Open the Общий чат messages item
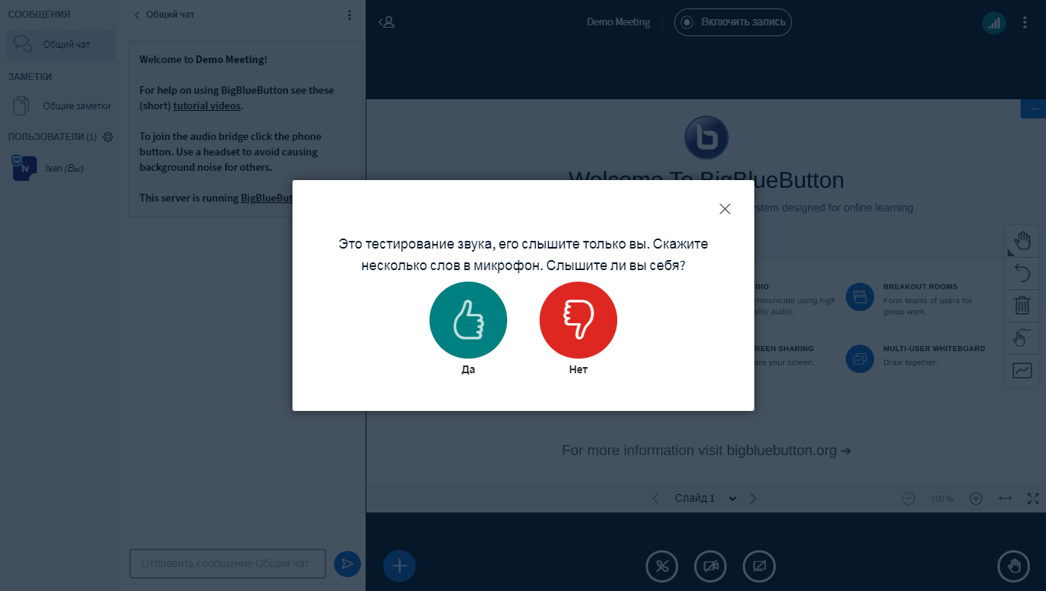The width and height of the screenshot is (1046, 591). (x=62, y=45)
